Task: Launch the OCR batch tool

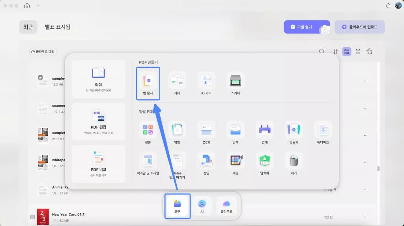Action: tap(206, 133)
